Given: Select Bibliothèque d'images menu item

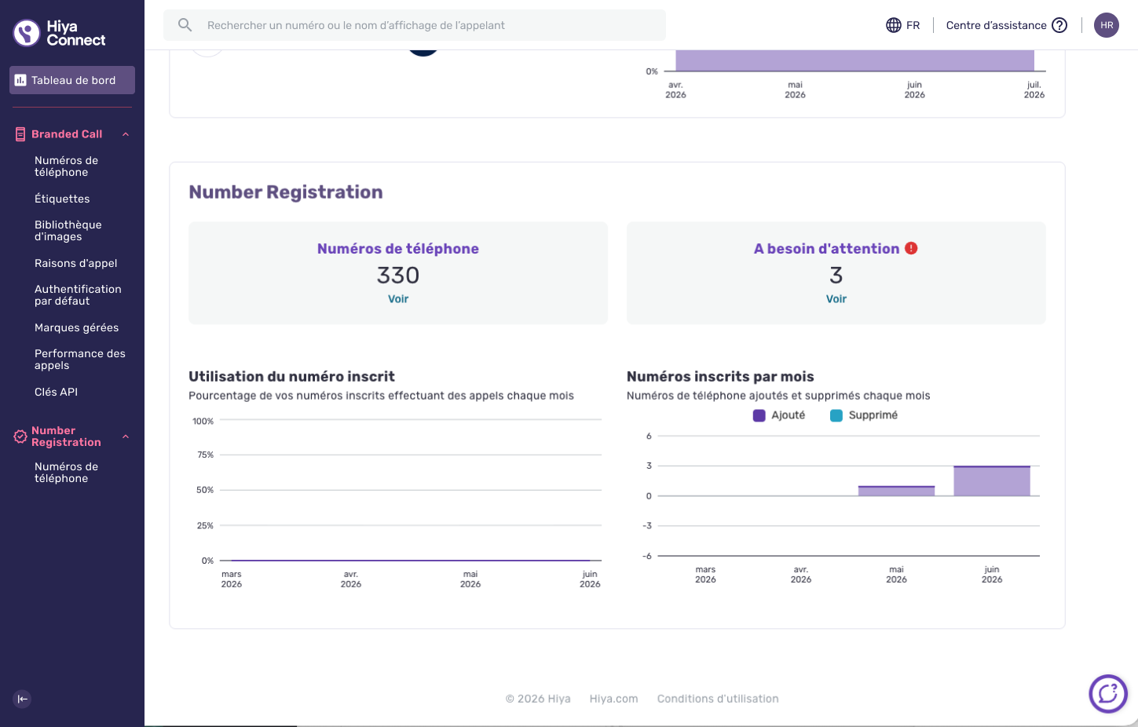Looking at the screenshot, I should pyautogui.click(x=68, y=231).
